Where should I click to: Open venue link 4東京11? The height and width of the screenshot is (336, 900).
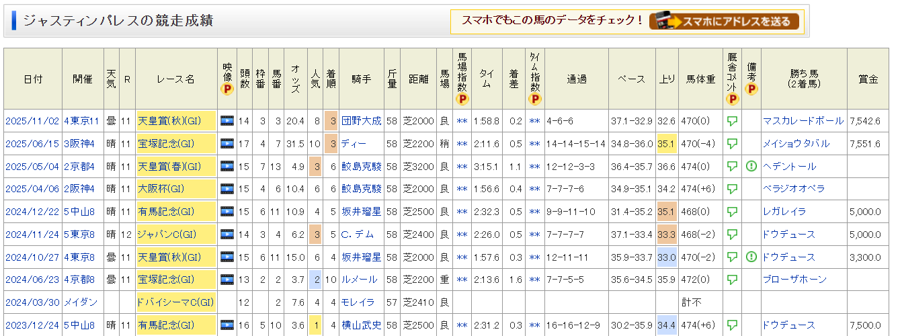tap(81, 121)
